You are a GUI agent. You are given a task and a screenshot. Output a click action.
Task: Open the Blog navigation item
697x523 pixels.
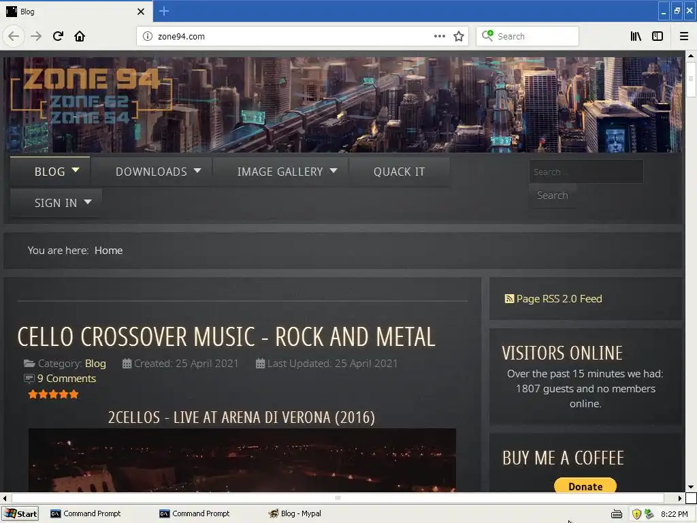[x=50, y=171]
